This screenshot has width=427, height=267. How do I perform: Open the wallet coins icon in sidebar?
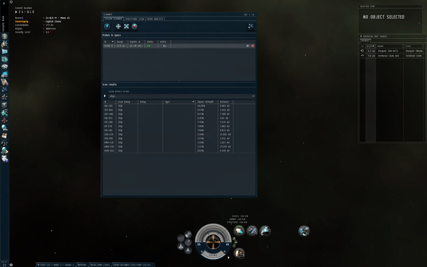(5, 113)
